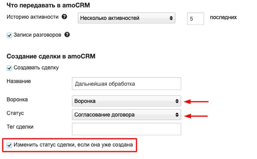Screen dimensions: 257x159
Task: Open the "Несколько активностей" dropdown
Action: 126,18
